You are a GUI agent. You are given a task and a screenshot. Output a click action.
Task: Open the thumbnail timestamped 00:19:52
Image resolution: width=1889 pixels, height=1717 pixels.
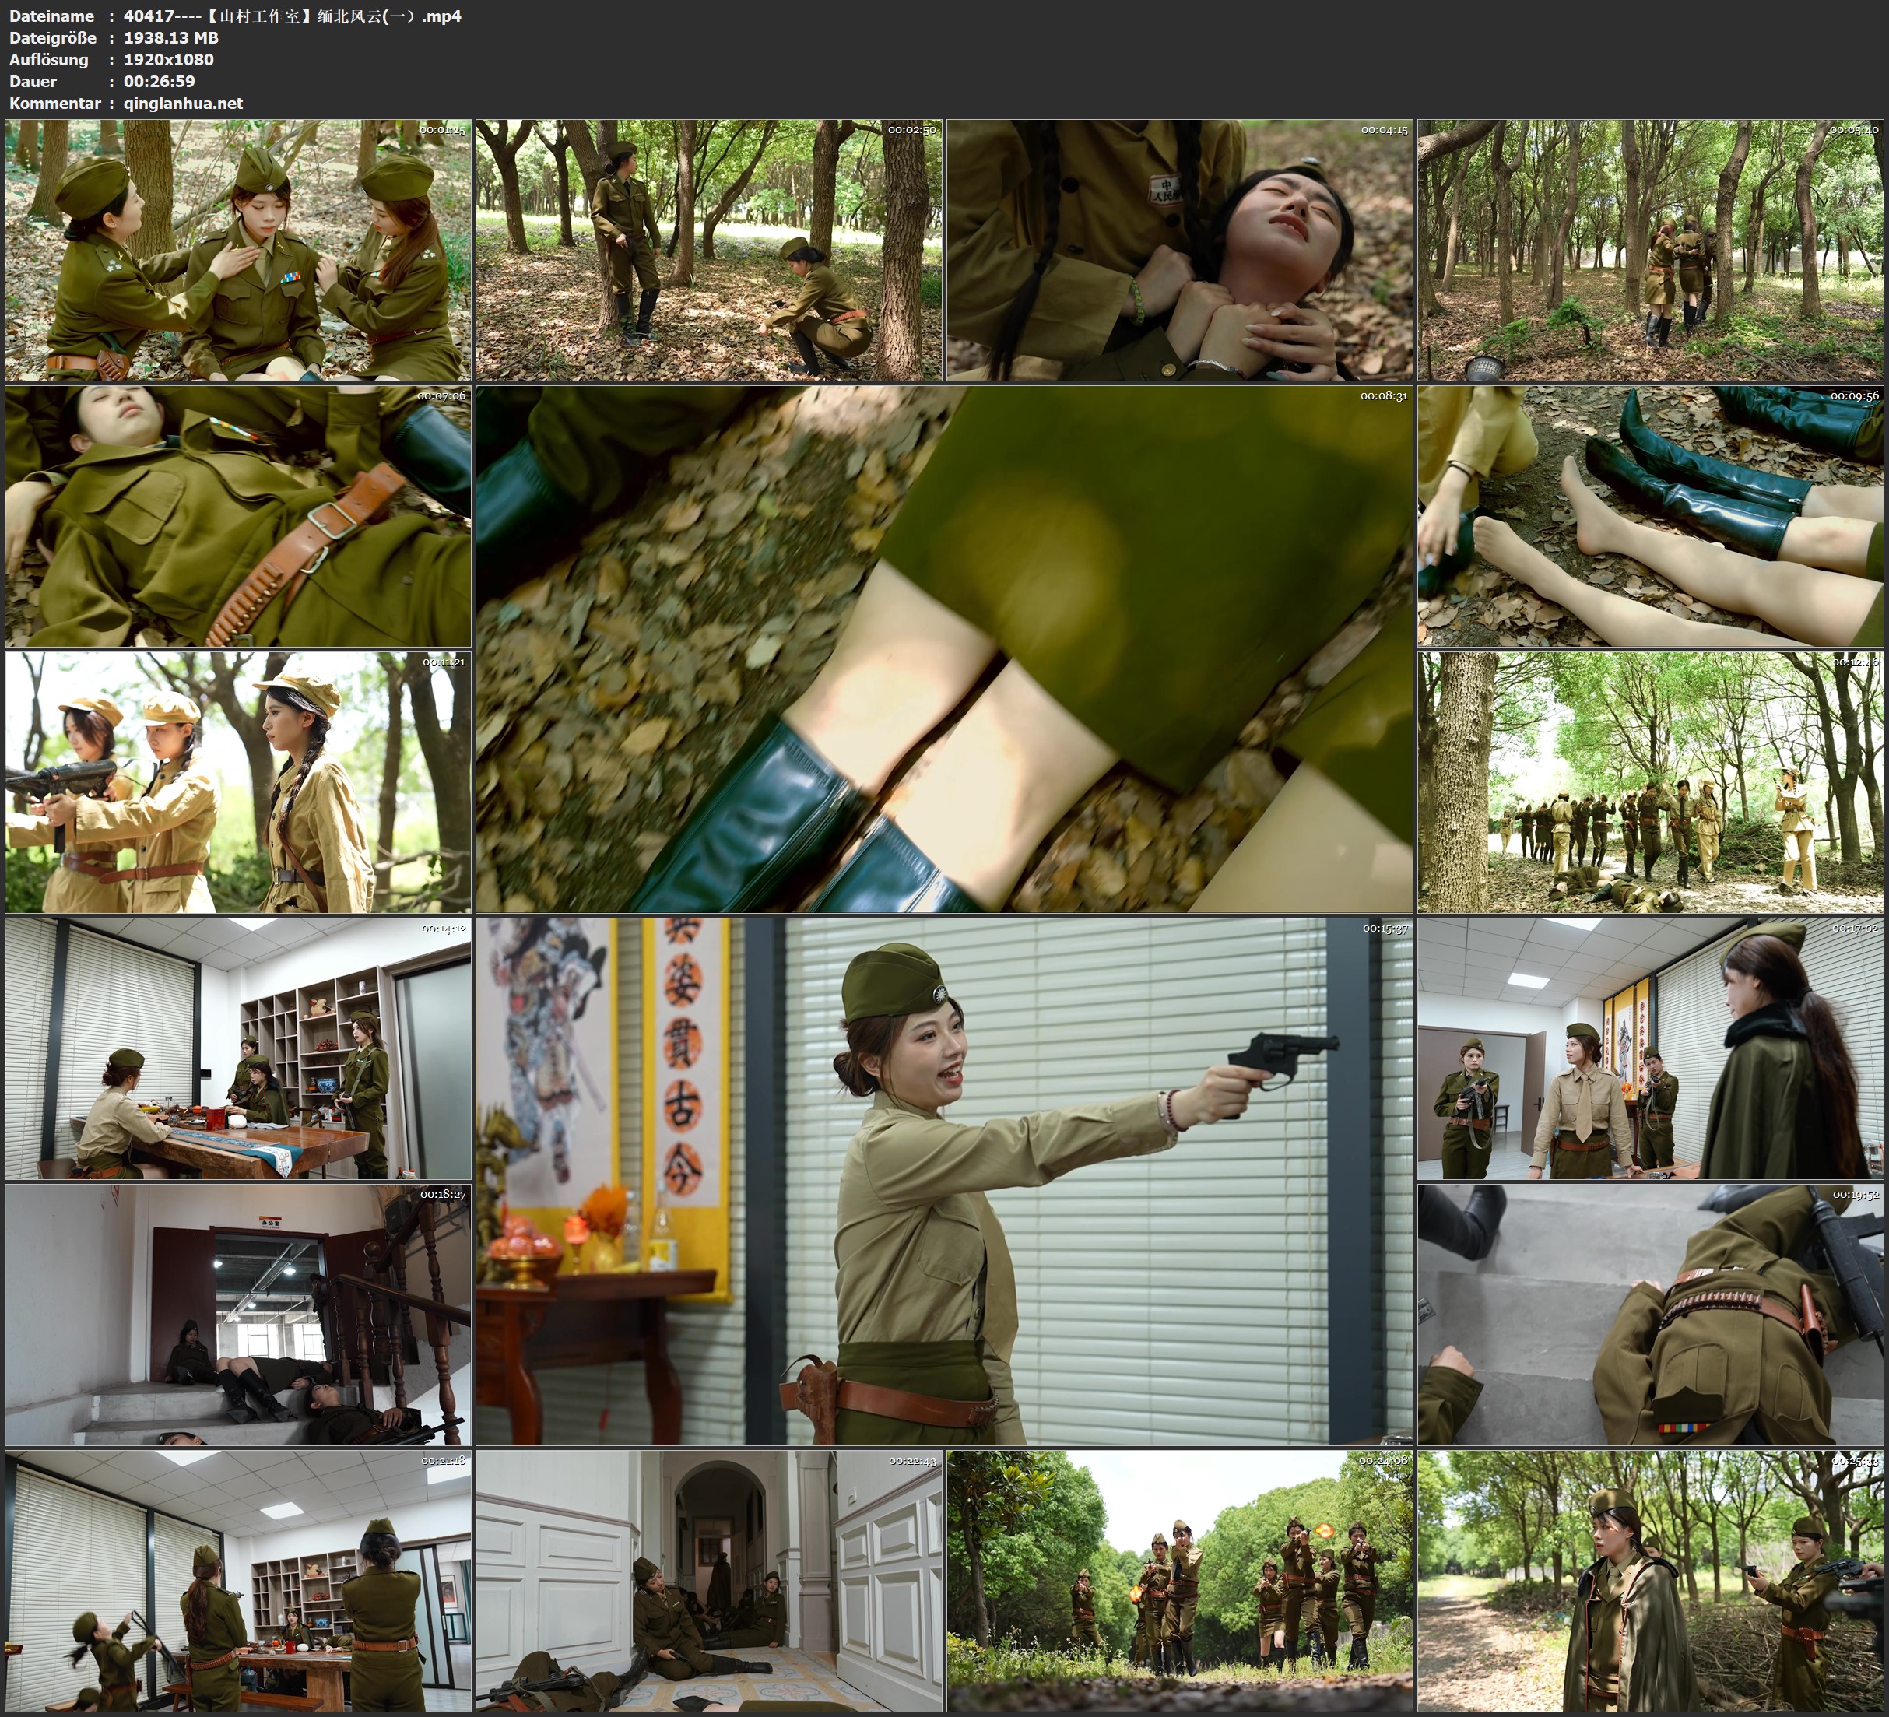click(1651, 1314)
